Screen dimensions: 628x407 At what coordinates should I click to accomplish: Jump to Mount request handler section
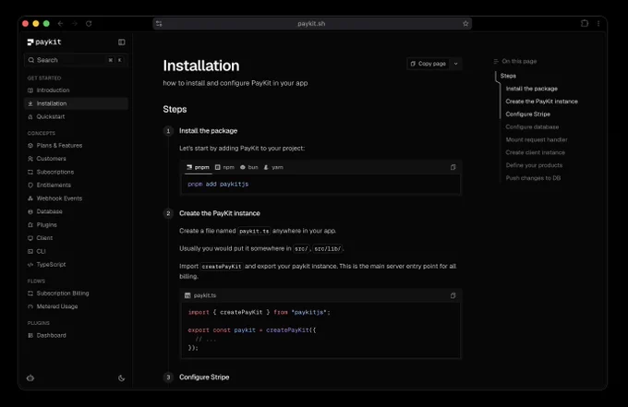tap(537, 140)
